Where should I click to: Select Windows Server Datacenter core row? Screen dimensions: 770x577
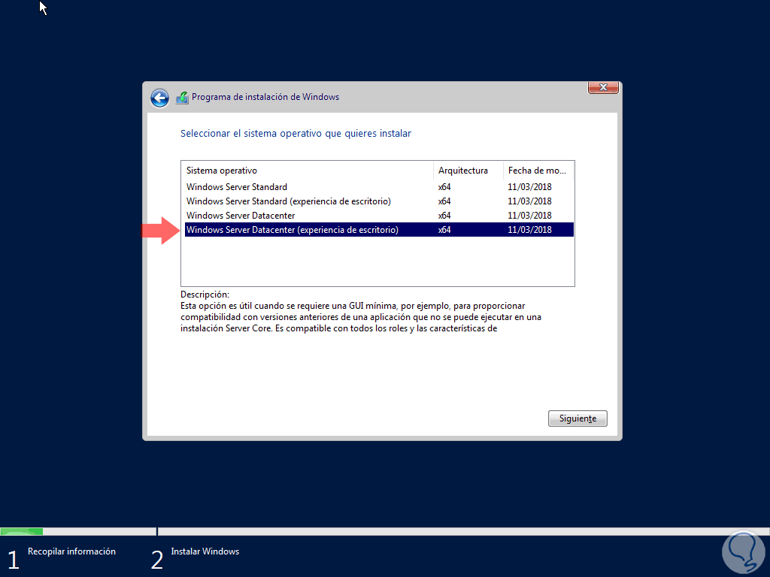tap(379, 216)
